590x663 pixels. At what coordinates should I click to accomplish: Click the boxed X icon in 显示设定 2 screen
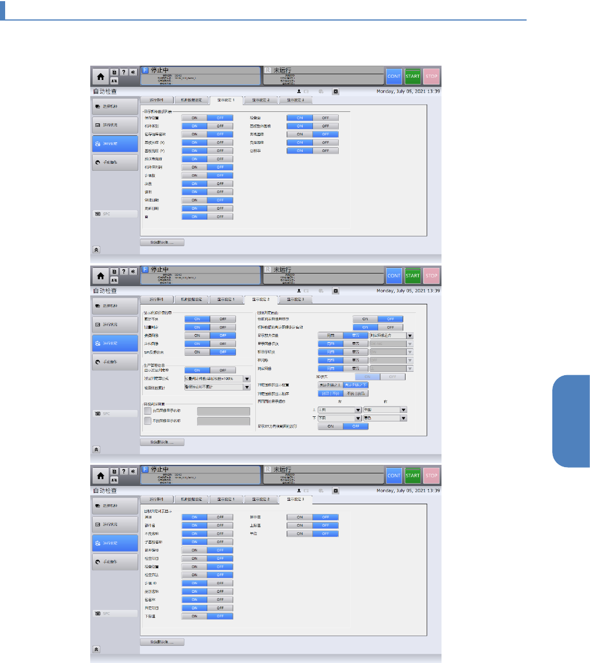(x=335, y=291)
